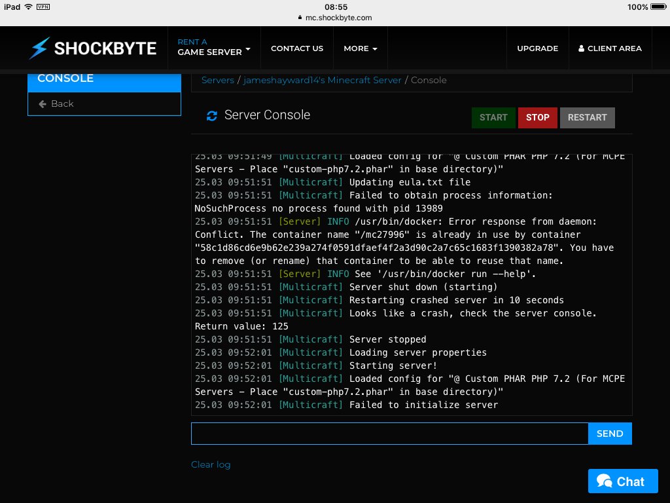Open the Servers breadcrumb link
This screenshot has height=503, width=670.
point(217,81)
